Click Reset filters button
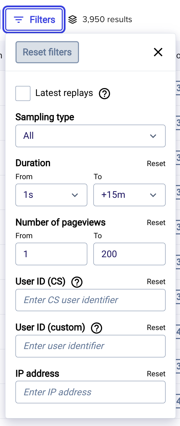This screenshot has height=426, width=180. (x=47, y=52)
